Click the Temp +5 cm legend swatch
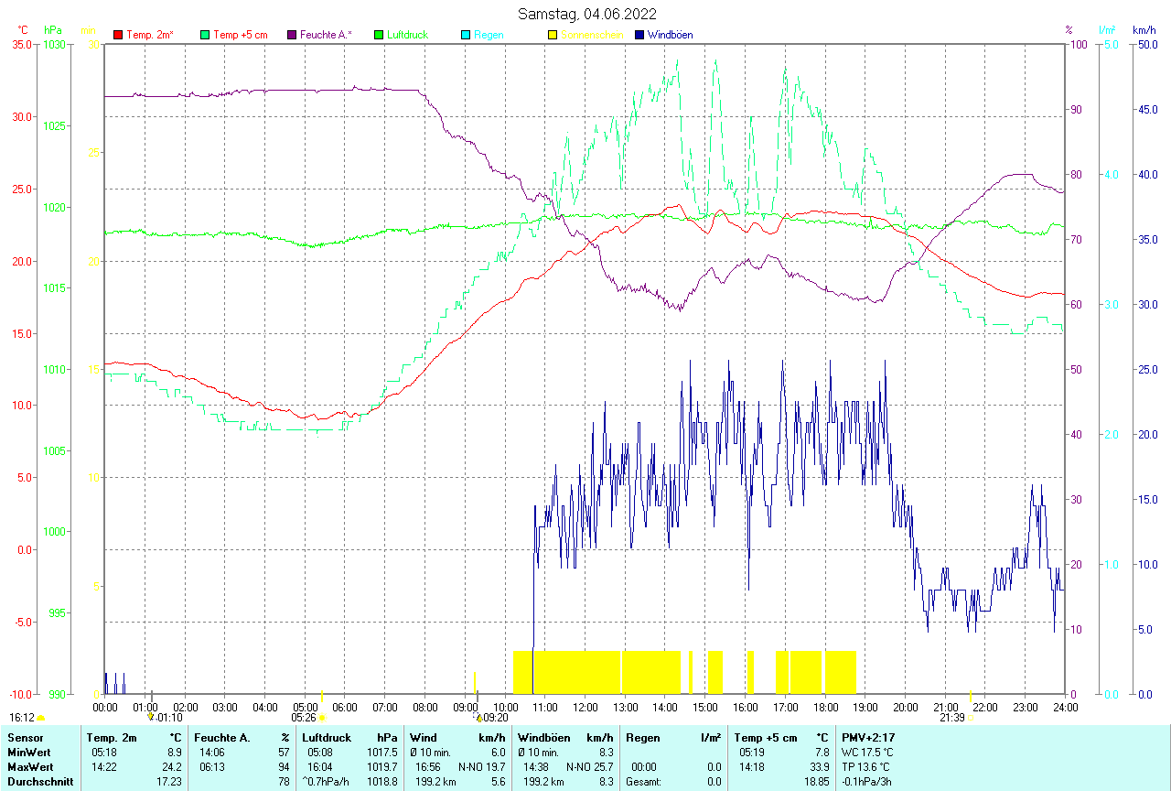 205,35
